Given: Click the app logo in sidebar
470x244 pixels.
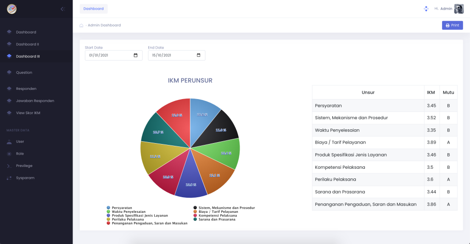Looking at the screenshot, I should [x=11, y=9].
